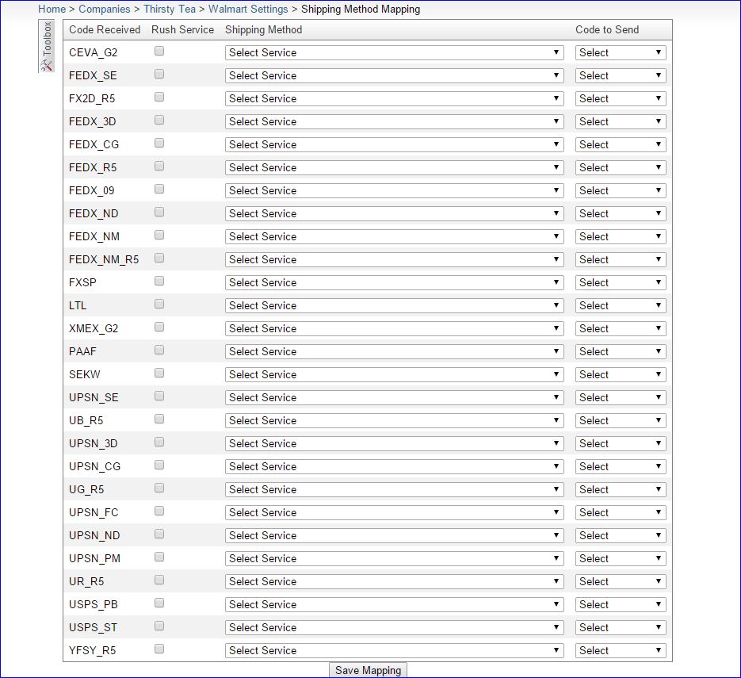The height and width of the screenshot is (678, 741).
Task: Select the USPS_ST code label
Action: click(93, 627)
